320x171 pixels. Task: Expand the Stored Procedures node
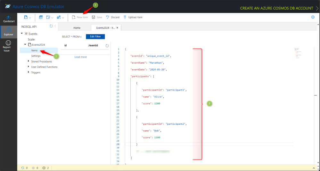coord(29,61)
